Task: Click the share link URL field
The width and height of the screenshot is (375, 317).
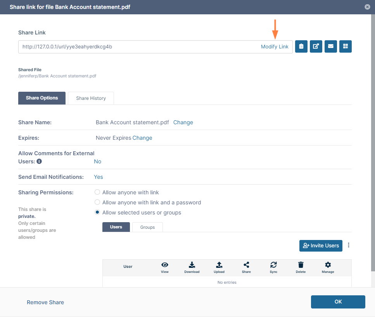Action: [x=136, y=47]
